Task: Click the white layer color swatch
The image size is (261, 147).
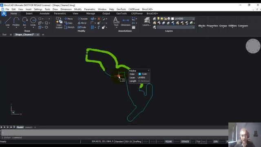Action: pos(173,19)
